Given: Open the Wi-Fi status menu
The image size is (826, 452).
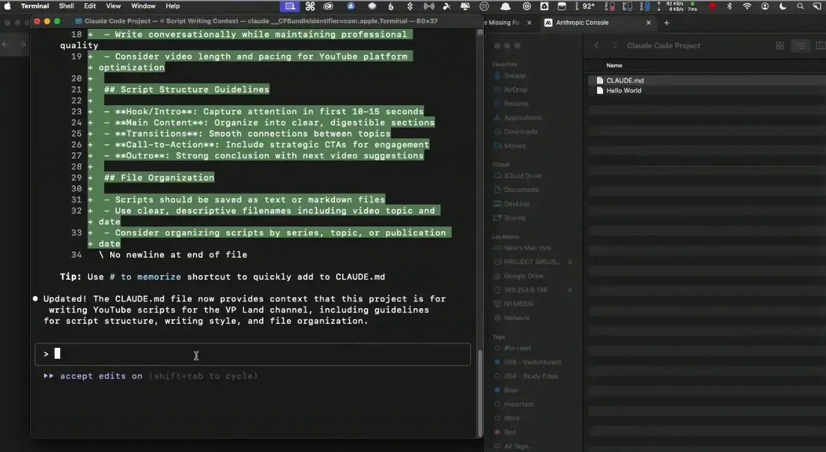Looking at the screenshot, I should coord(747,6).
